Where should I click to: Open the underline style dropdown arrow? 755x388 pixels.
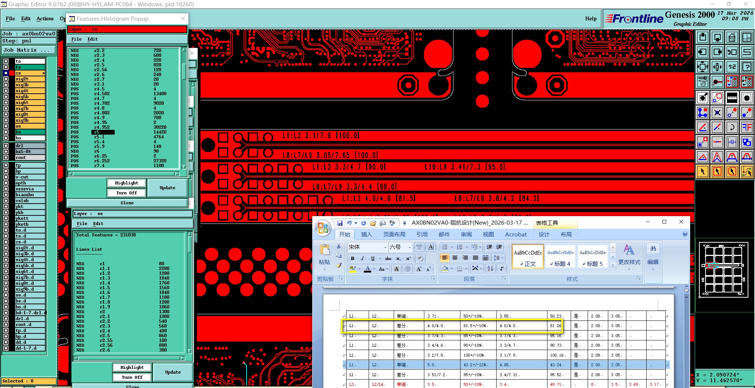380,259
